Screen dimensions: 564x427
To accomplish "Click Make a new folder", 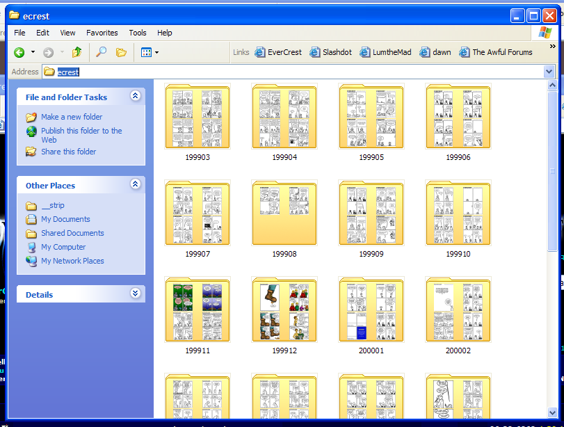I will pos(72,117).
